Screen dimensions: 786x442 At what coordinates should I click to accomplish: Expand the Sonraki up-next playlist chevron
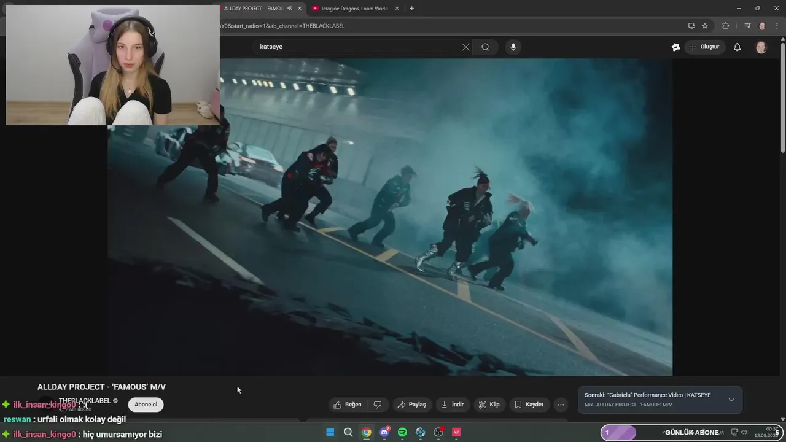point(731,400)
